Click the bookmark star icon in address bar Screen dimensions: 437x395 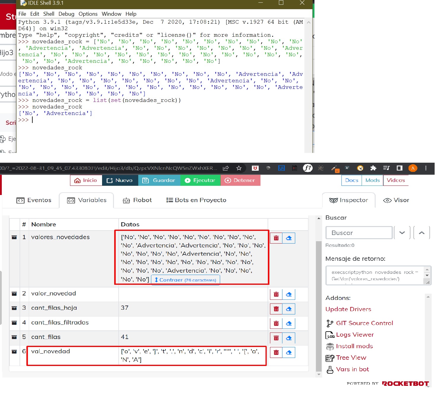tap(239, 168)
